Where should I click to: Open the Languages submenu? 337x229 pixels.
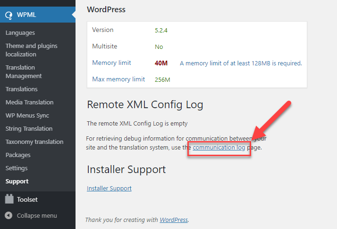pyautogui.click(x=20, y=33)
